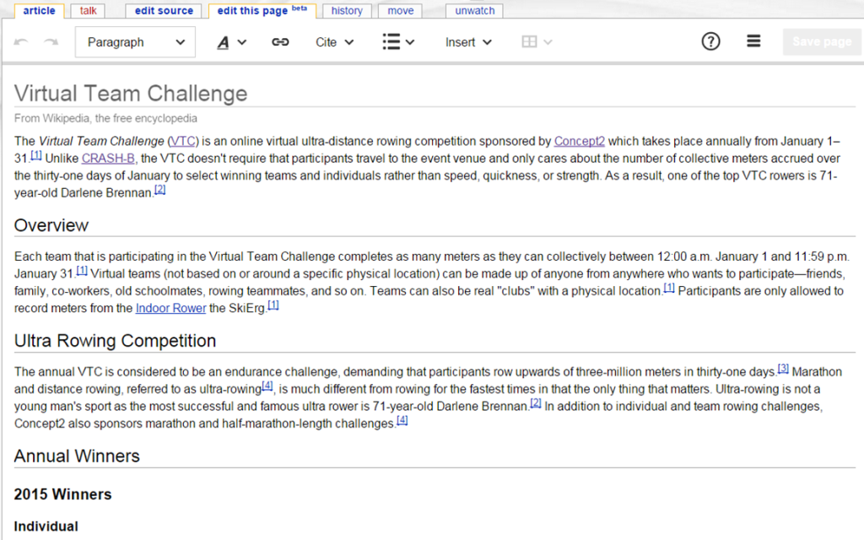Click the Virtual Team Challenge title text
Viewport: 864px width, 540px height.
(x=129, y=94)
